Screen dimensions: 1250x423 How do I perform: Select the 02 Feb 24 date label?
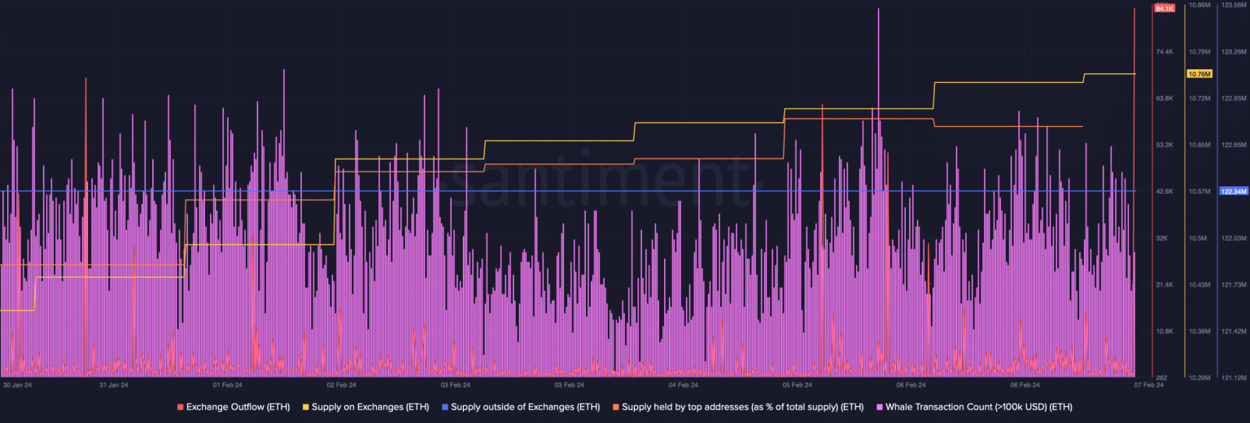click(x=341, y=385)
